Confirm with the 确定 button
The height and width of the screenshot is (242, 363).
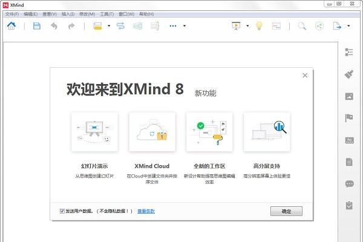286,211
